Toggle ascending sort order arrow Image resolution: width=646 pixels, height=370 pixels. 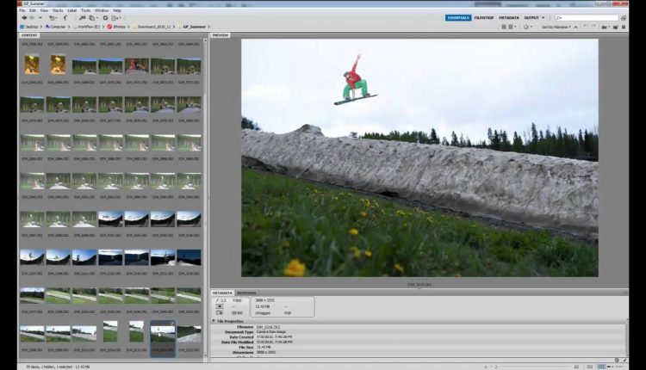point(575,27)
